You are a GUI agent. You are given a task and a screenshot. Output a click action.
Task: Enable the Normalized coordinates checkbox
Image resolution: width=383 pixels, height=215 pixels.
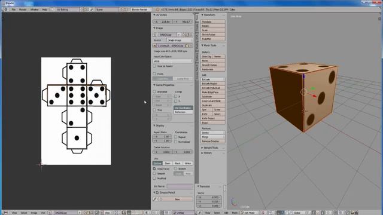pyautogui.click(x=175, y=142)
